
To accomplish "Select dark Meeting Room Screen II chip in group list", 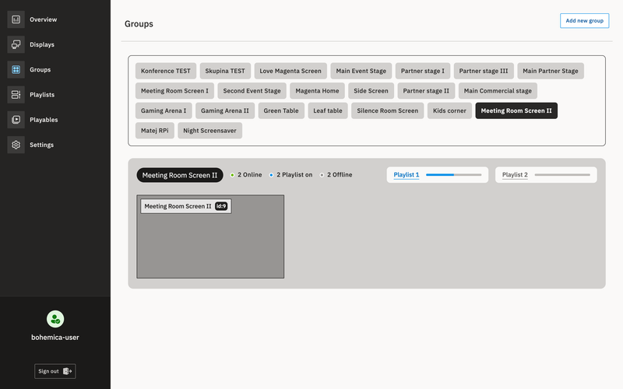I will tap(516, 110).
